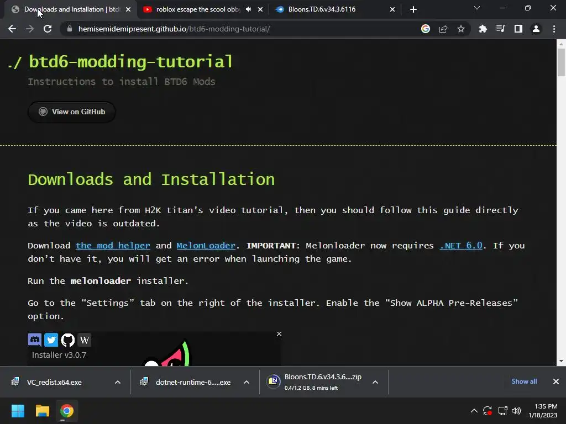
Task: Expand options for VC_redist.x64.exe download
Action: [x=118, y=382]
